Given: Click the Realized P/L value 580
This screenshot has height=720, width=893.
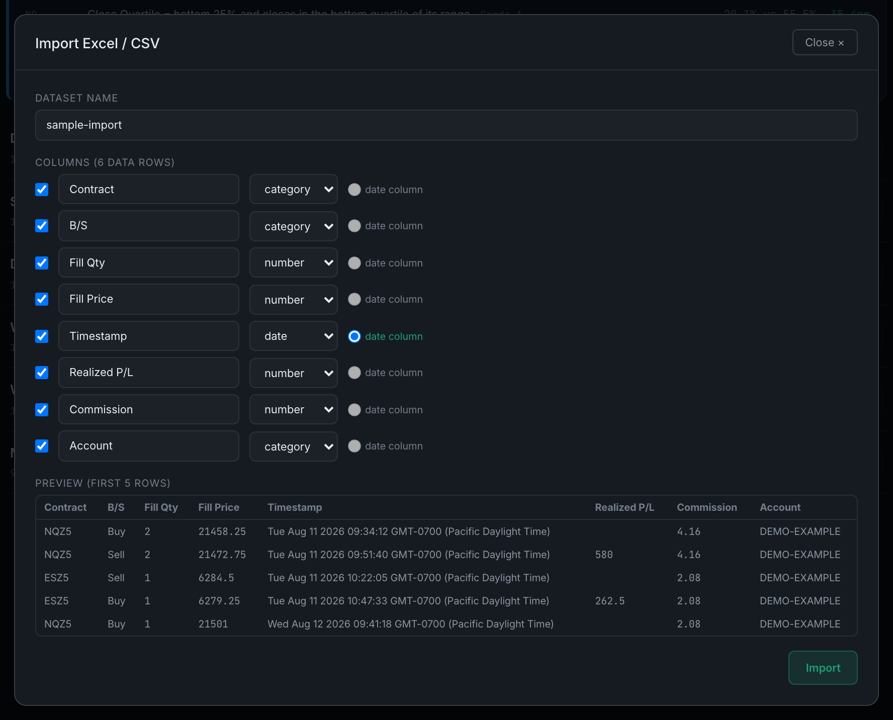Looking at the screenshot, I should 604,555.
